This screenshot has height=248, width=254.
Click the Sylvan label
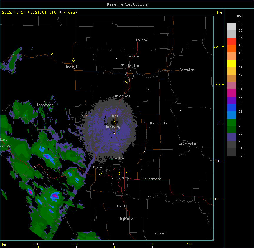(x=115, y=72)
